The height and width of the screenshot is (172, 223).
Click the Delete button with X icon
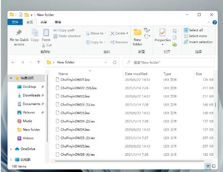click(118, 33)
